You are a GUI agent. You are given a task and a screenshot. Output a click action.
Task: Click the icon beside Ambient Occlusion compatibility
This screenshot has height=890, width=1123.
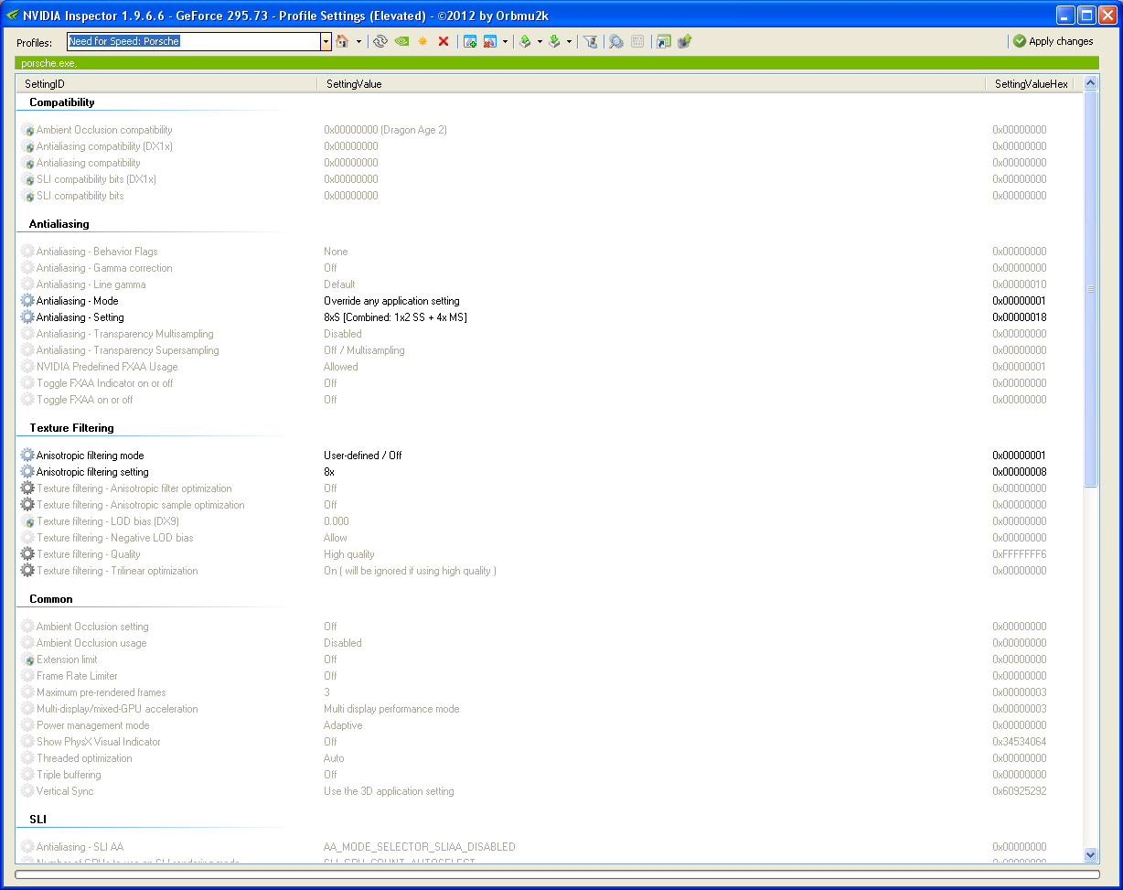pos(27,130)
